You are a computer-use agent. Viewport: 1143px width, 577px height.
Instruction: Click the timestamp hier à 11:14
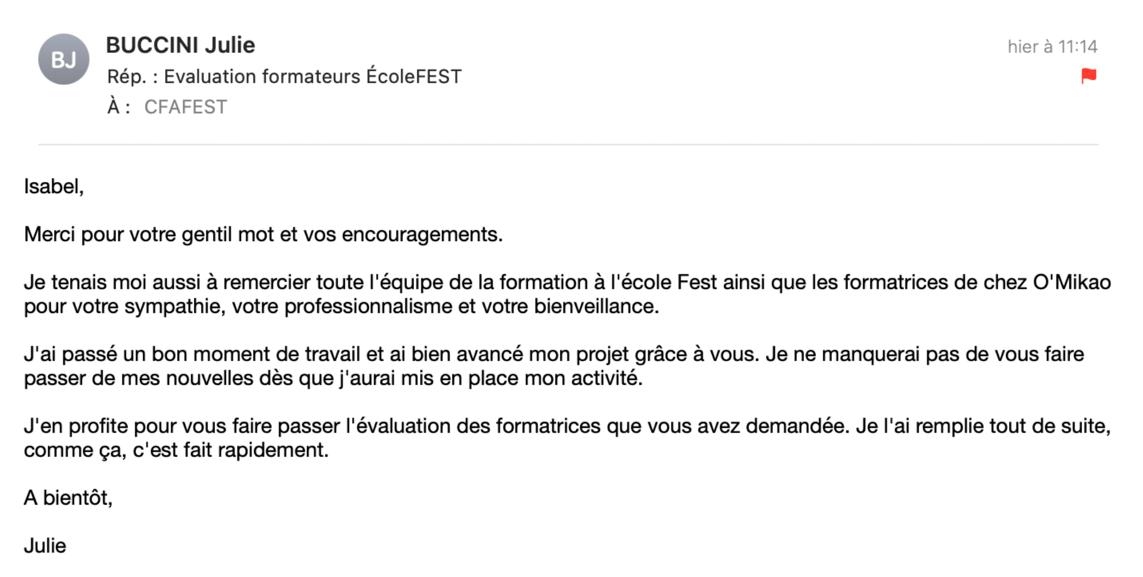point(1052,47)
